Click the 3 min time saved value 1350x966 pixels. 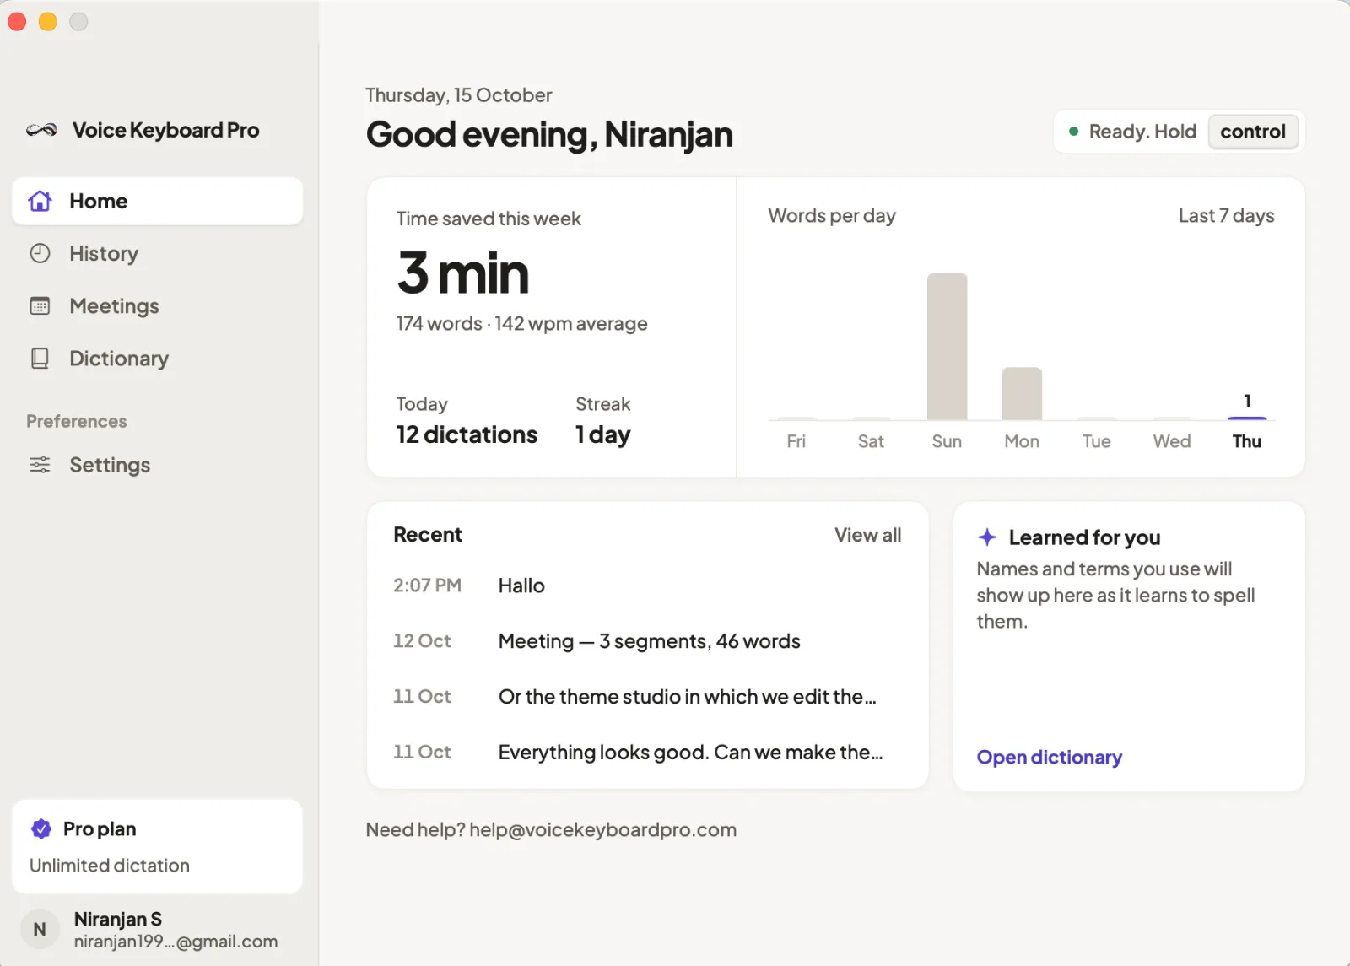pos(463,273)
